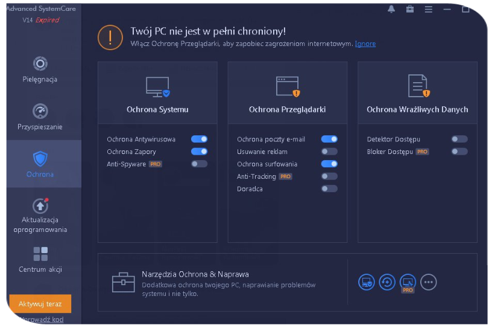Click the Ochrona Zapory label
Image resolution: width=492 pixels, height=328 pixels.
coord(131,152)
